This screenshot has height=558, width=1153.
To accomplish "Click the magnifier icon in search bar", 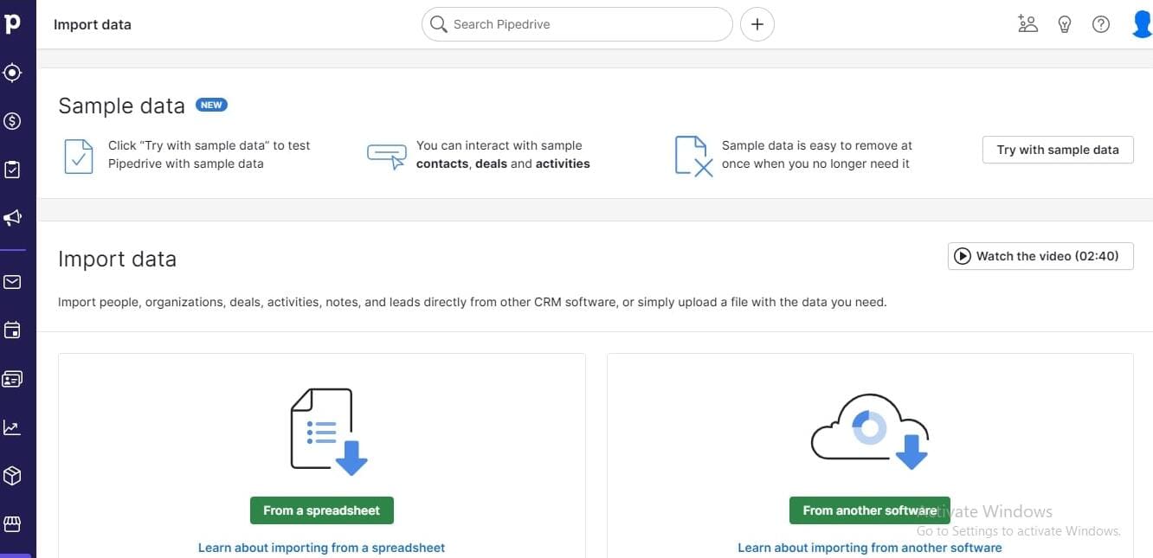I will point(439,24).
